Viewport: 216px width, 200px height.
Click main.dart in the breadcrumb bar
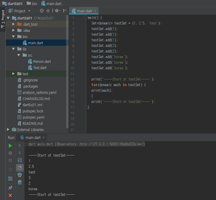(51, 4)
